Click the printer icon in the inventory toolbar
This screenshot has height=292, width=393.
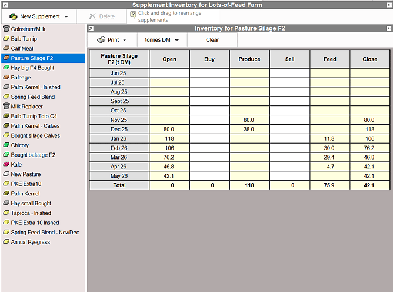pos(101,40)
